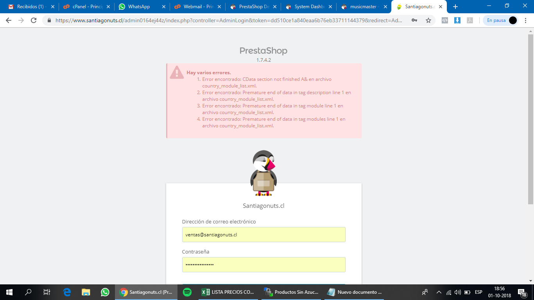
Task: Open File Explorer from taskbar
Action: coord(86,292)
